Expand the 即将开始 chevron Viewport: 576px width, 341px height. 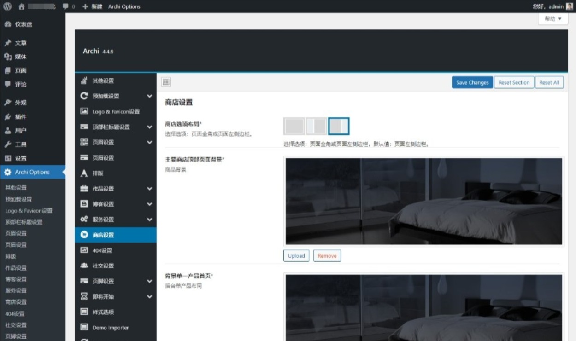(149, 297)
